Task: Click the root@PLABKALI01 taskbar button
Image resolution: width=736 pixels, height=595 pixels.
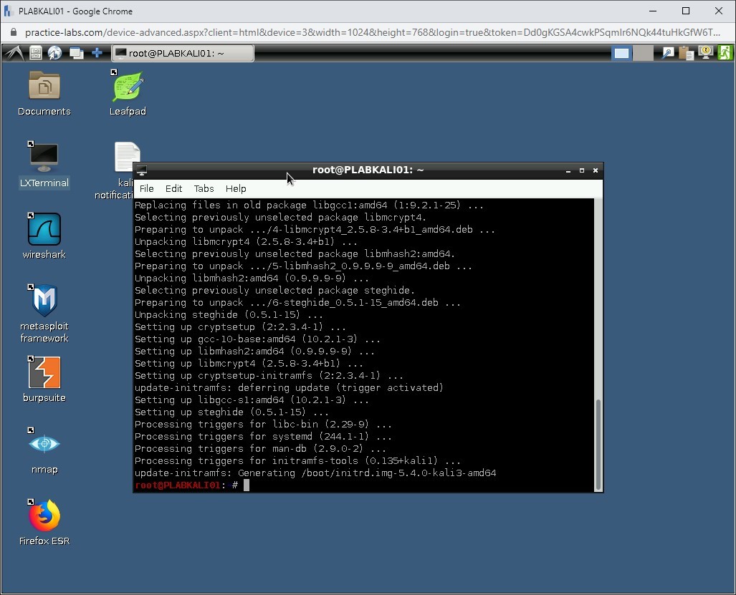Action: click(183, 53)
